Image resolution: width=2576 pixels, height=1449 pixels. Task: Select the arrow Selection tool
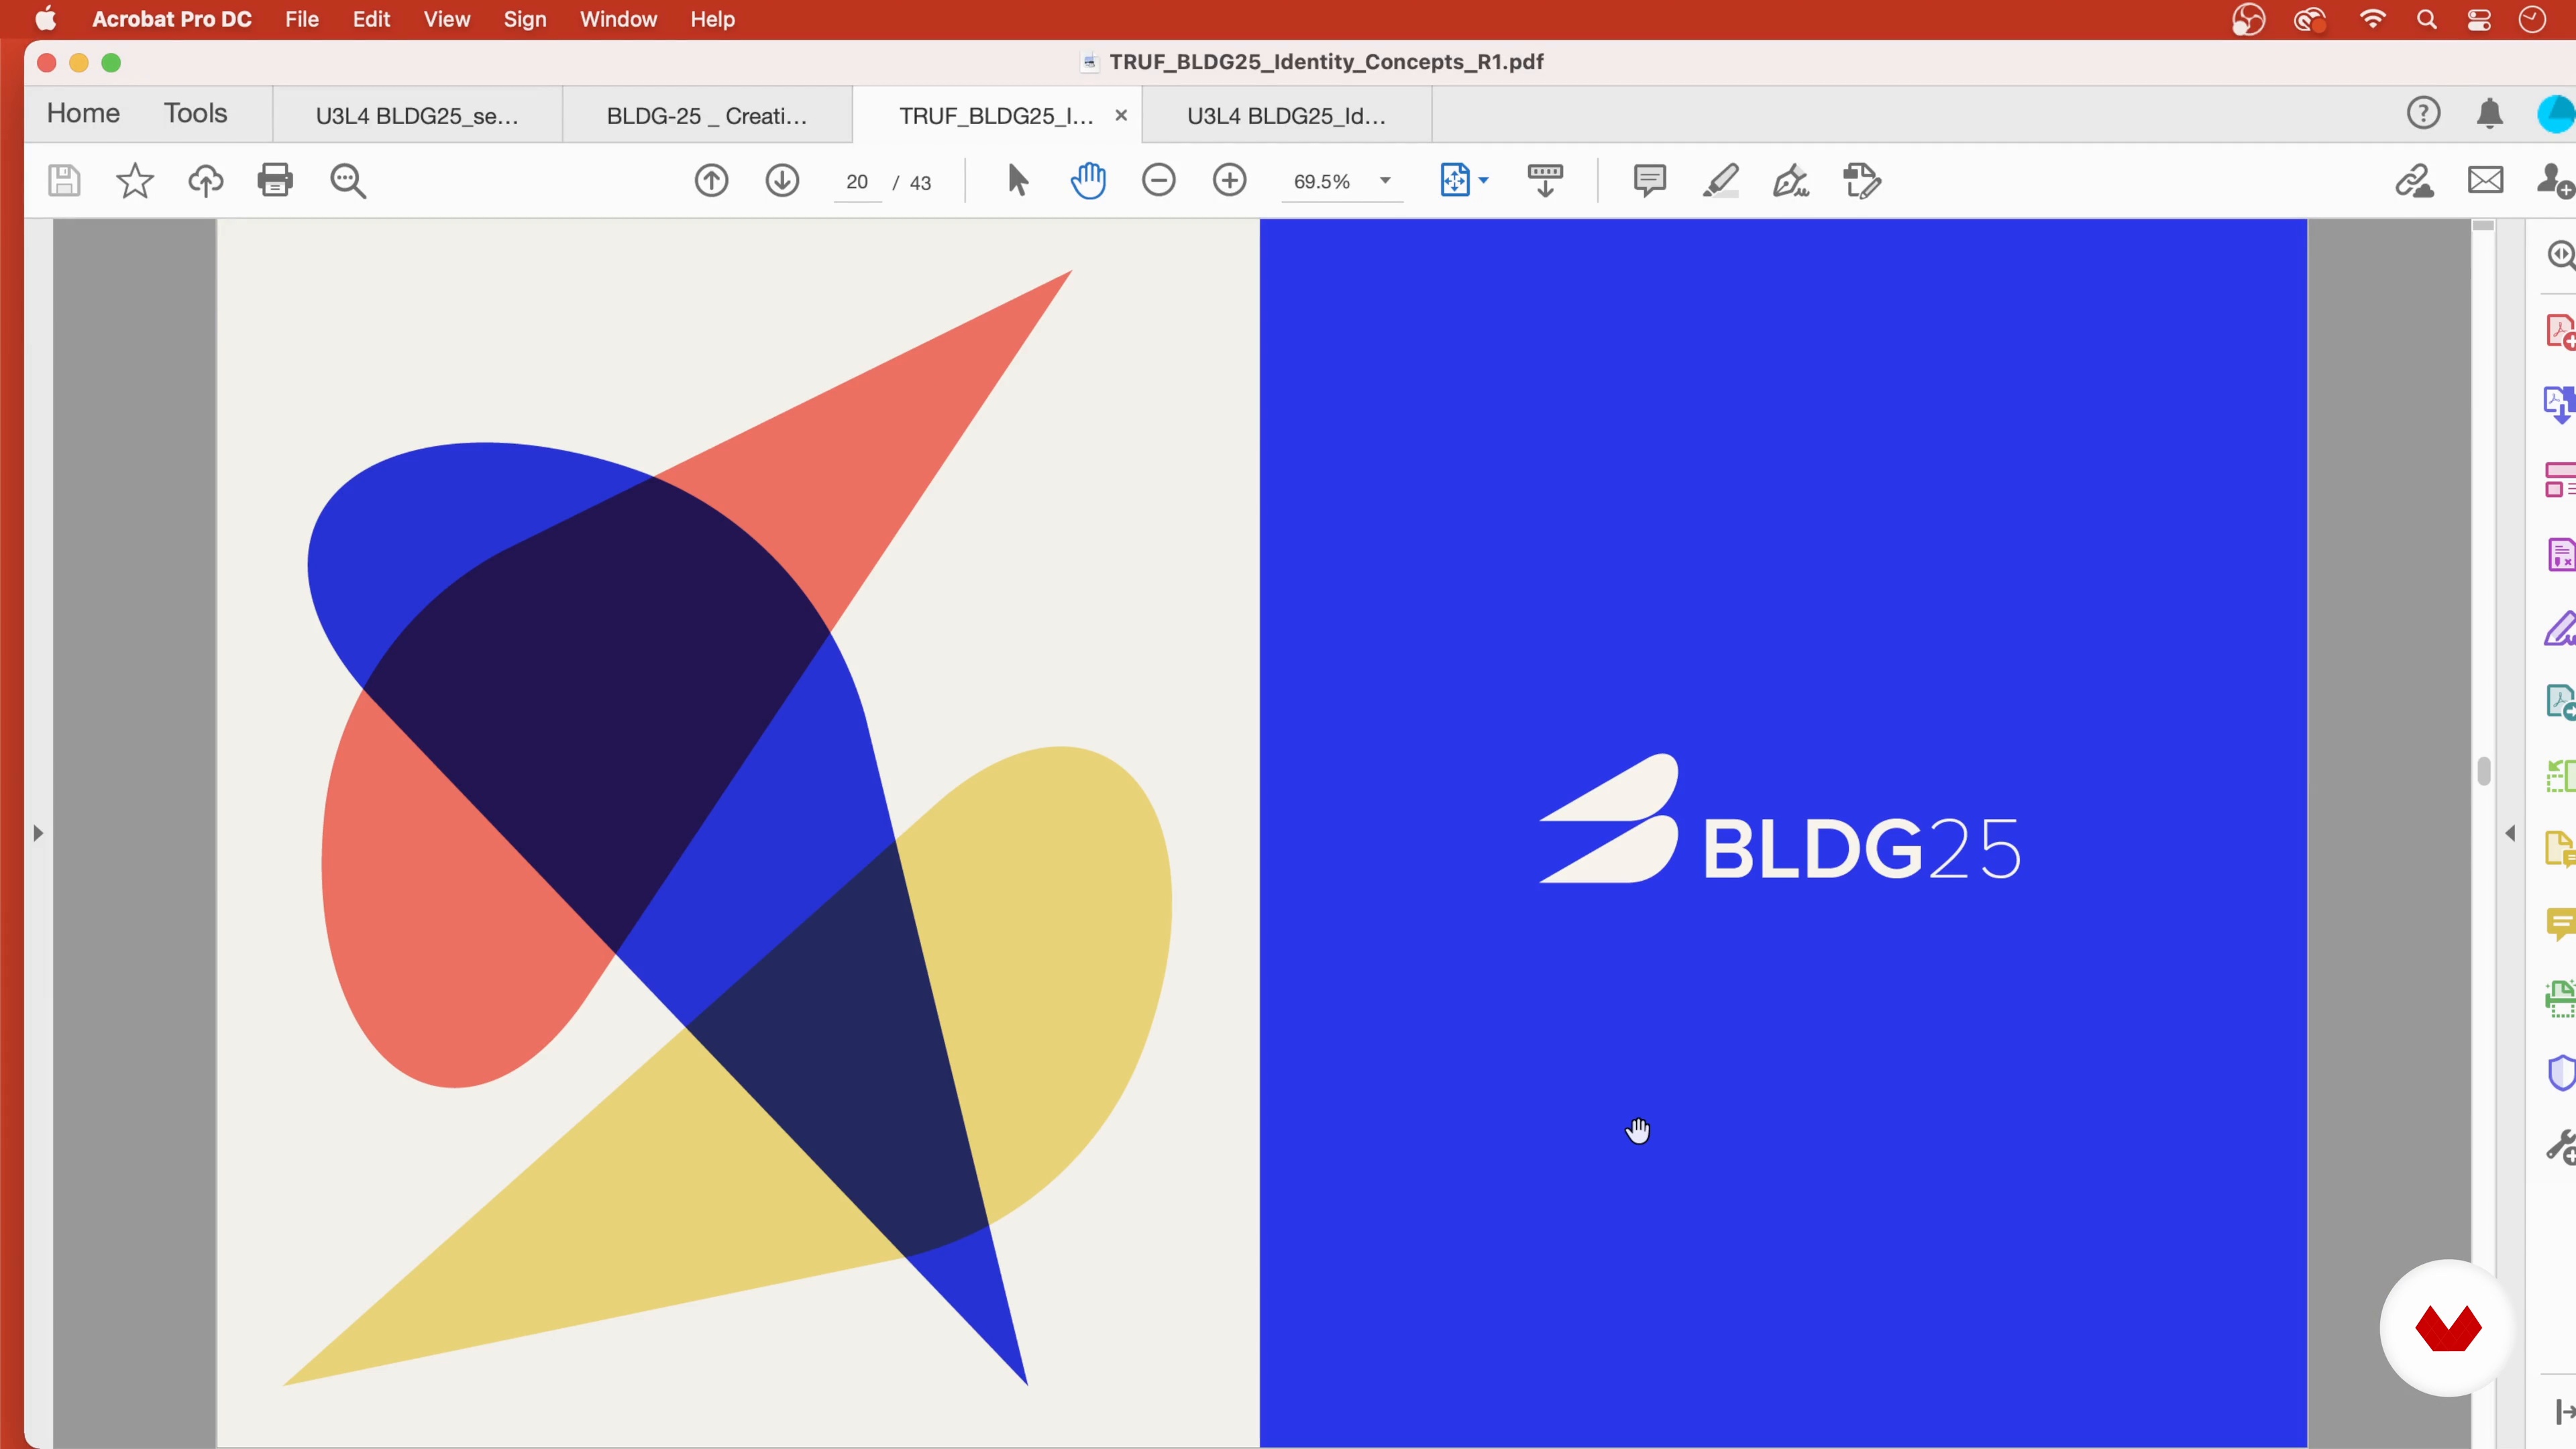tap(1017, 181)
